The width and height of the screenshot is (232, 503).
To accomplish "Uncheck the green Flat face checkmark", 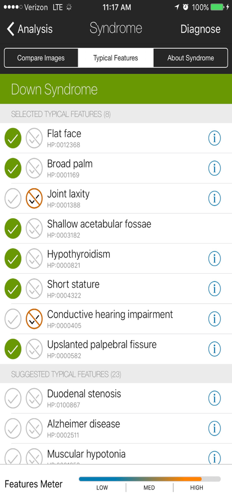I will point(13,138).
